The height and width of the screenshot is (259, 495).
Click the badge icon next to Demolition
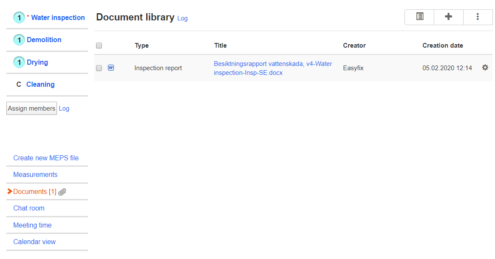[19, 40]
